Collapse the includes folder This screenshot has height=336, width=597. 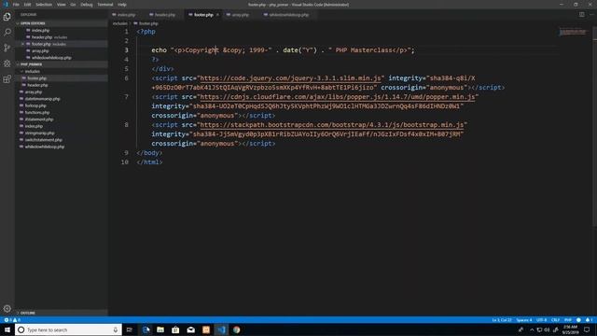(62, 71)
